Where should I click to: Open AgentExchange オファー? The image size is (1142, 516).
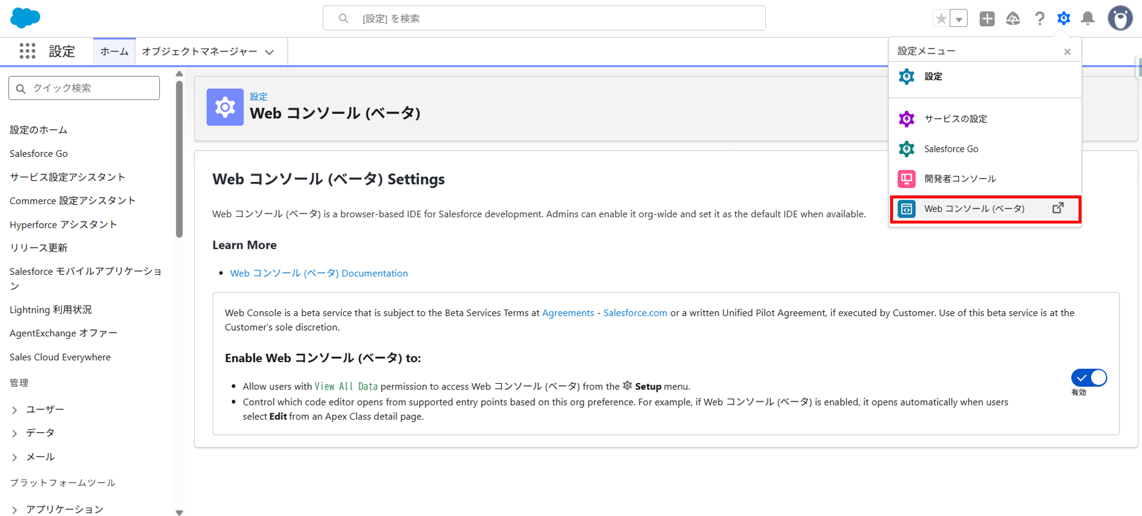(x=63, y=333)
